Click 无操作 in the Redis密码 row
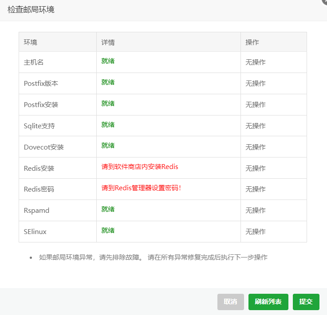The image size is (327, 315). 256,189
